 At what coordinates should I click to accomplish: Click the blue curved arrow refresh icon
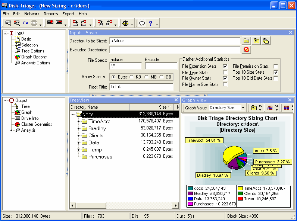[x=25, y=23]
